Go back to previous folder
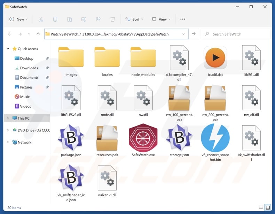275x214 pixels. pyautogui.click(x=10, y=34)
